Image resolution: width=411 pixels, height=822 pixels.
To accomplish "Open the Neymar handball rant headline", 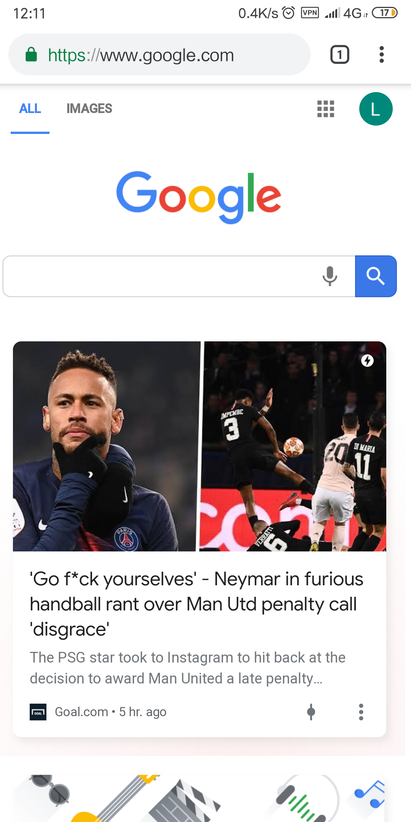I will [196, 604].
